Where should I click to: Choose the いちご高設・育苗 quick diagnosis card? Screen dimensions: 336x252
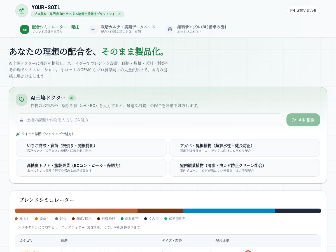[x=91, y=148]
